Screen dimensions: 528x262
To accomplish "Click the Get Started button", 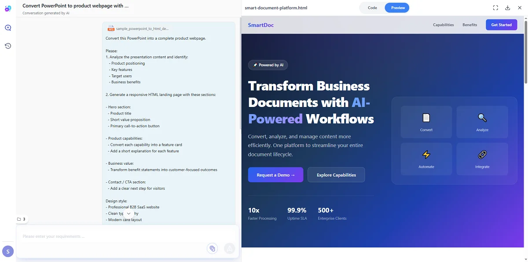I will (x=501, y=25).
